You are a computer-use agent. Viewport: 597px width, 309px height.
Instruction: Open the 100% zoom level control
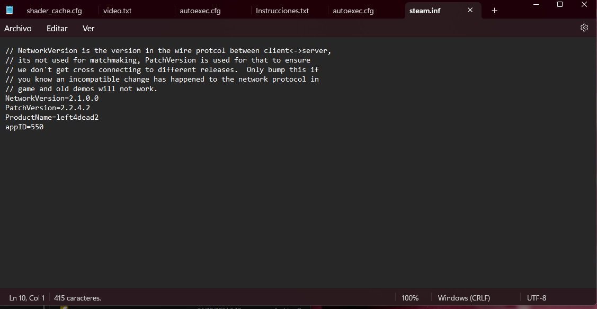coord(409,298)
